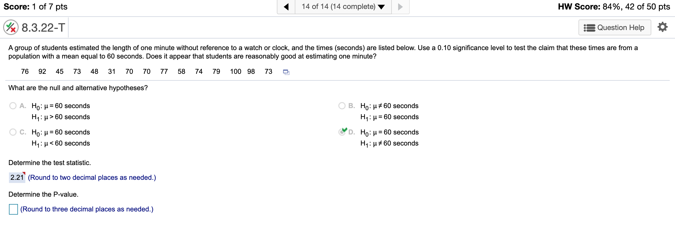Select radio button for answer choice A
Image resolution: width=675 pixels, height=232 pixels.
click(x=13, y=105)
